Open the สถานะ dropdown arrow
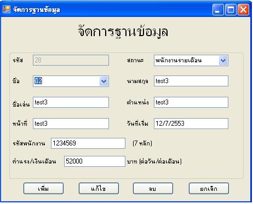The image size is (253, 204). [x=223, y=60]
